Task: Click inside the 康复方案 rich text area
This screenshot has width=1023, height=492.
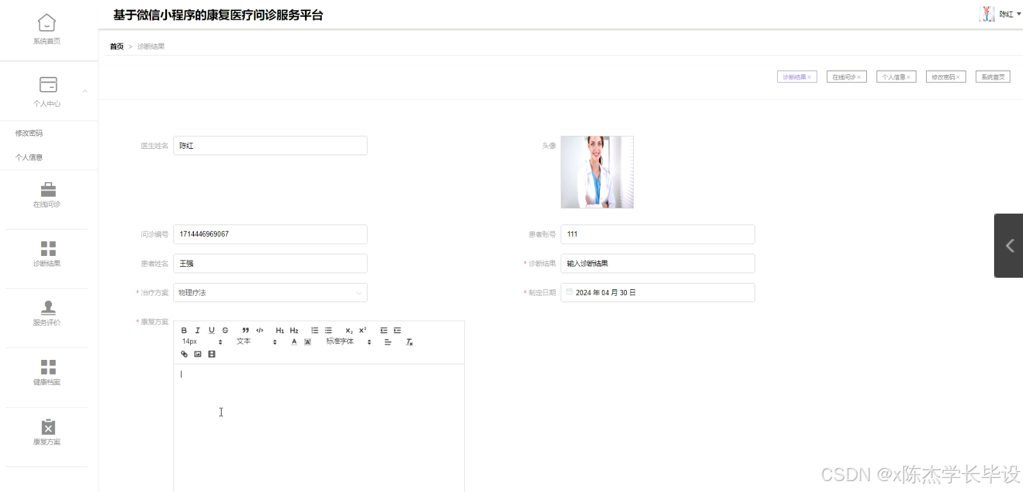Action: [x=319, y=428]
